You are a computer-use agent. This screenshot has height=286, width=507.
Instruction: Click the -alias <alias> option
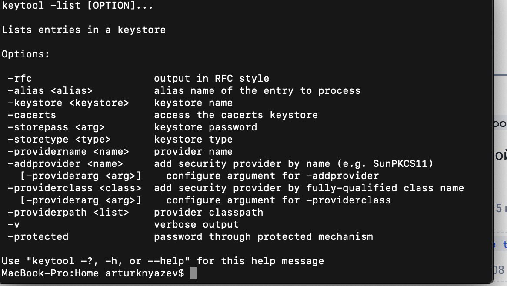(50, 91)
